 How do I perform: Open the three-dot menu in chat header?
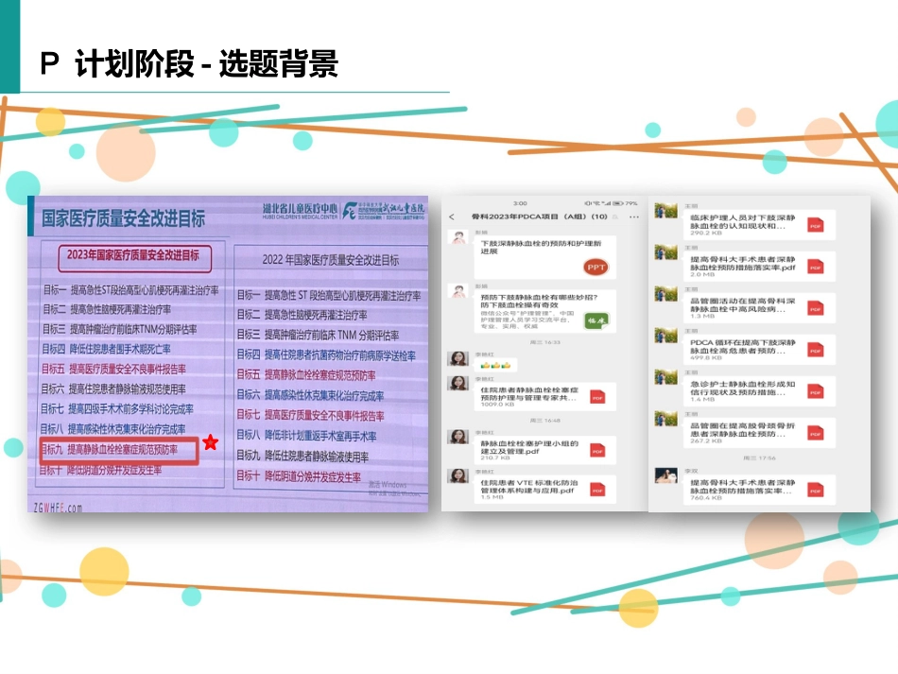(633, 217)
